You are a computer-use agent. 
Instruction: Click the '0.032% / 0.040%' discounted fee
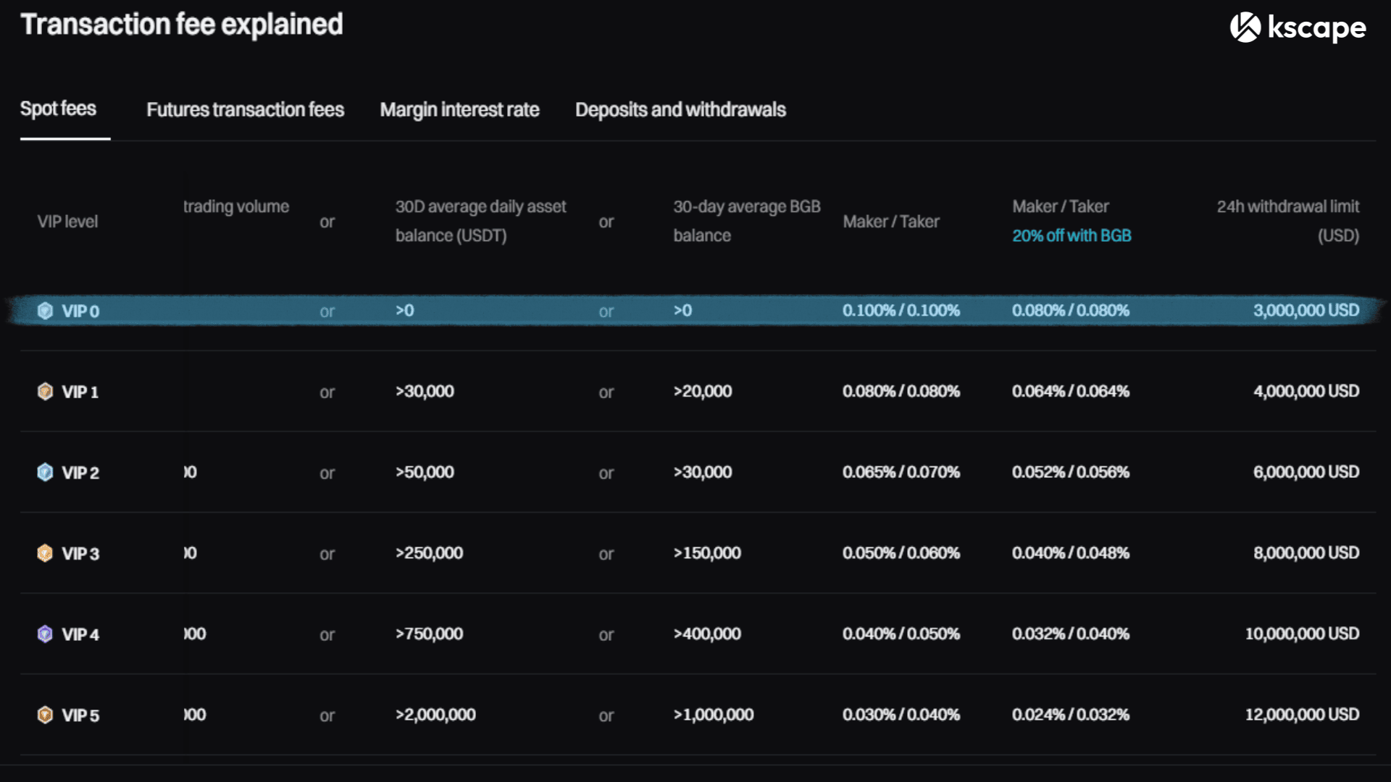click(1071, 634)
